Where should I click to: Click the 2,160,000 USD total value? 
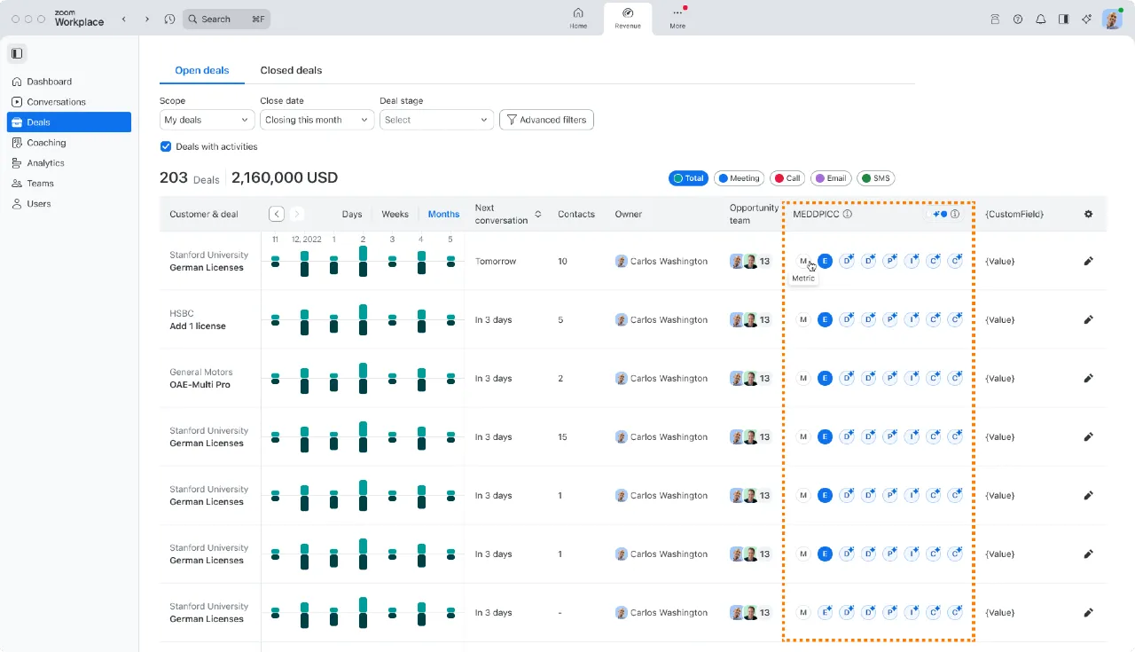pos(285,177)
